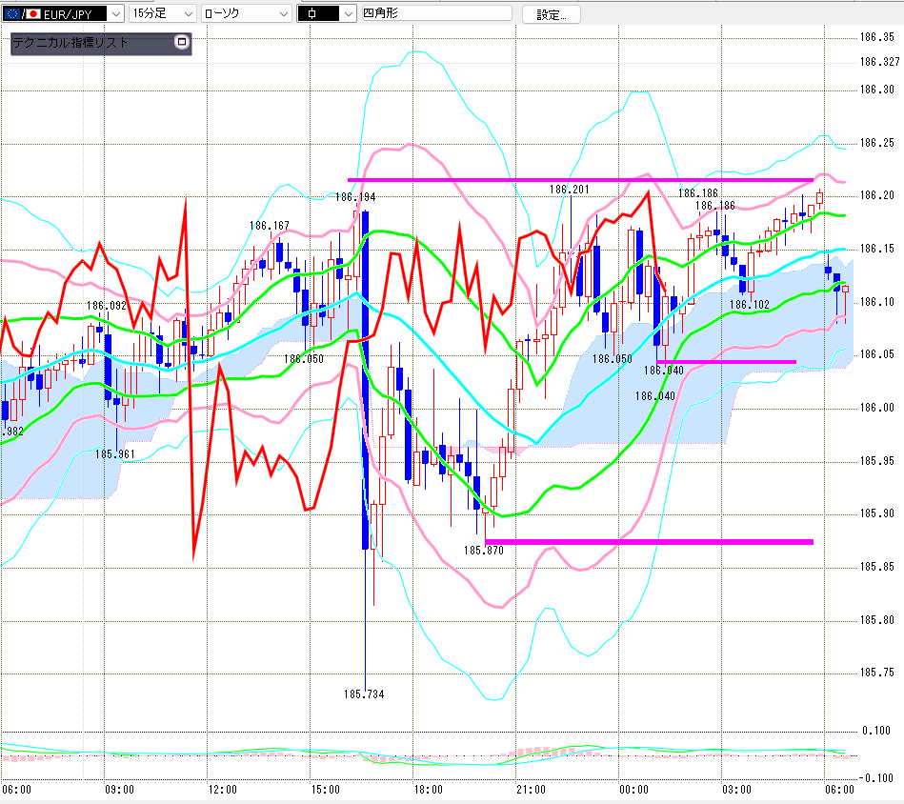The image size is (904, 804).
Task: Click the candlestick shape icon in the black dropdown
Action: (x=311, y=14)
